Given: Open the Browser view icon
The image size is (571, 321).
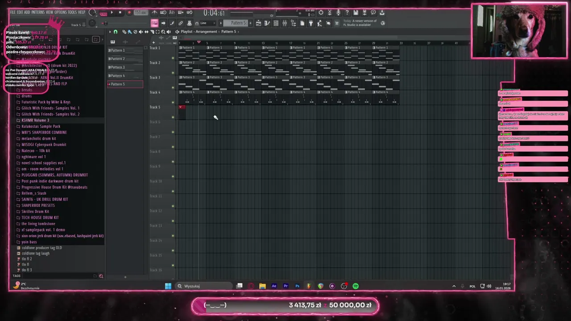Looking at the screenshot, I should (x=294, y=23).
